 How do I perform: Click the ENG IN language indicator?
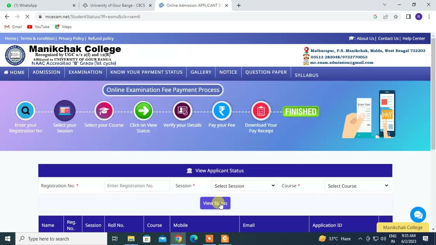[x=393, y=239]
